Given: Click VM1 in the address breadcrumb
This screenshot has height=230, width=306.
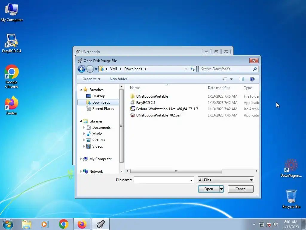Looking at the screenshot, I should pyautogui.click(x=114, y=69).
